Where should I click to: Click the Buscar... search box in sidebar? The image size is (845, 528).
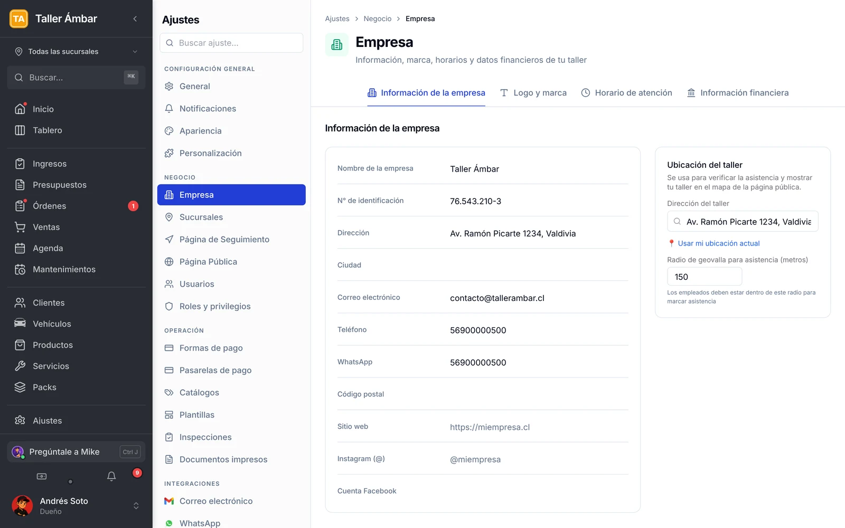76,77
